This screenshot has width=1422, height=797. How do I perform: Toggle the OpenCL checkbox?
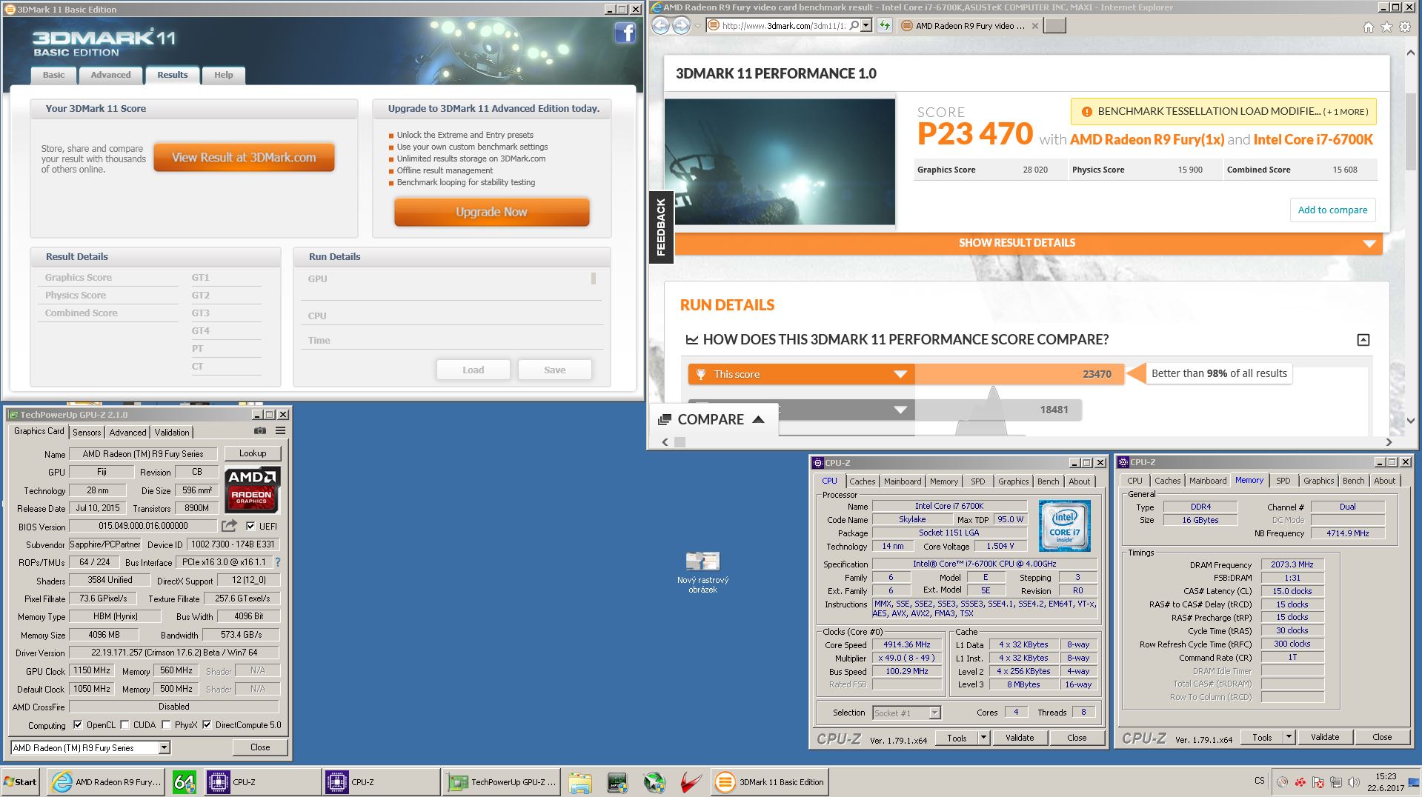tap(78, 724)
